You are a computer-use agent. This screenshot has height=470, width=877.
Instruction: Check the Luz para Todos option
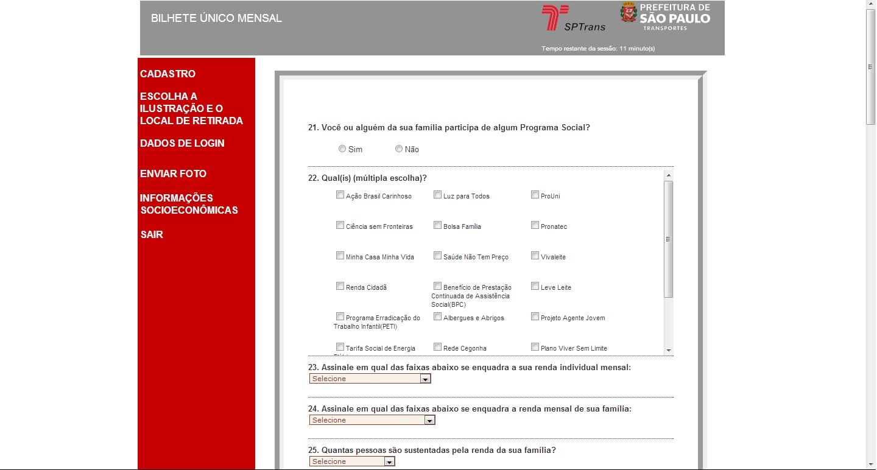(437, 195)
